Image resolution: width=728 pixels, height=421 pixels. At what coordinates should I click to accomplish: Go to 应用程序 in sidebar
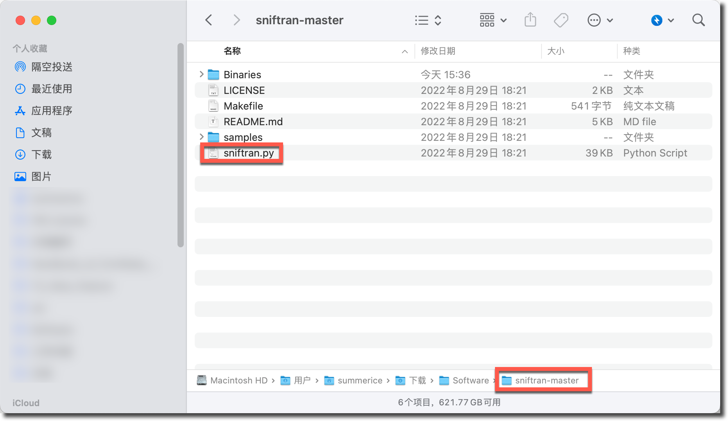pos(52,111)
